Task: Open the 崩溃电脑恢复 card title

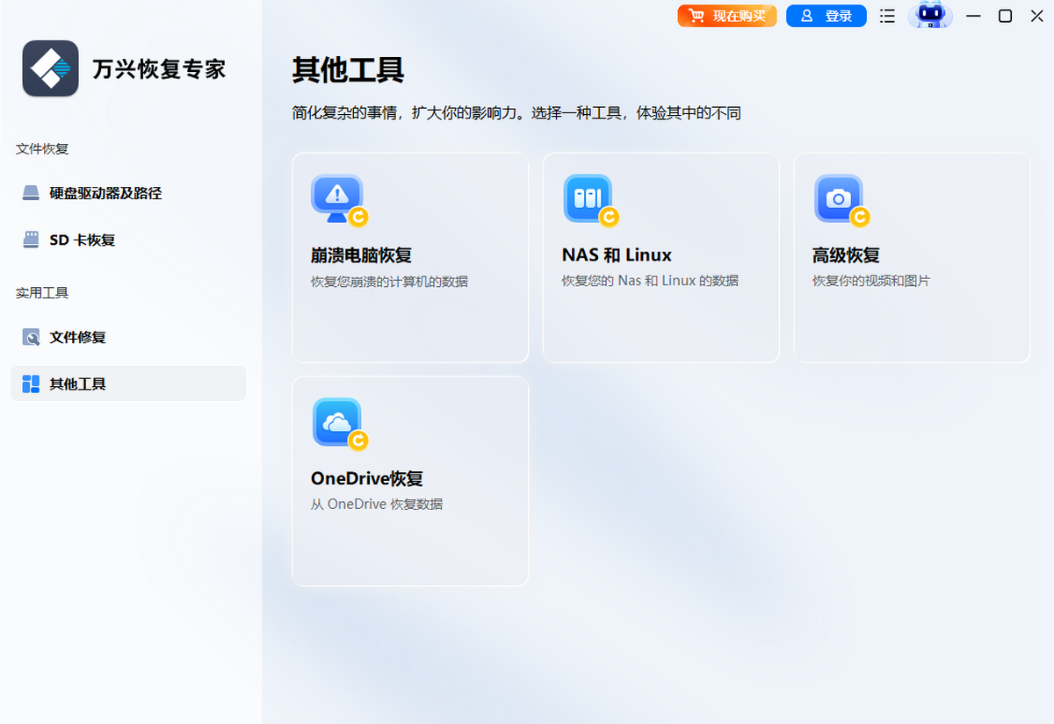Action: pos(361,255)
